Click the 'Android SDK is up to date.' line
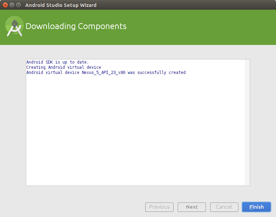This screenshot has width=276, height=217. coord(57,62)
